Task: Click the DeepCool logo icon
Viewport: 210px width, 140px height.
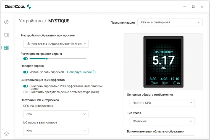Action: 29,7
